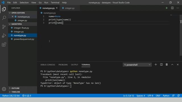The height and width of the screenshot is (102, 182).
Task: Click code line 1 name=None
Action: click(54, 16)
